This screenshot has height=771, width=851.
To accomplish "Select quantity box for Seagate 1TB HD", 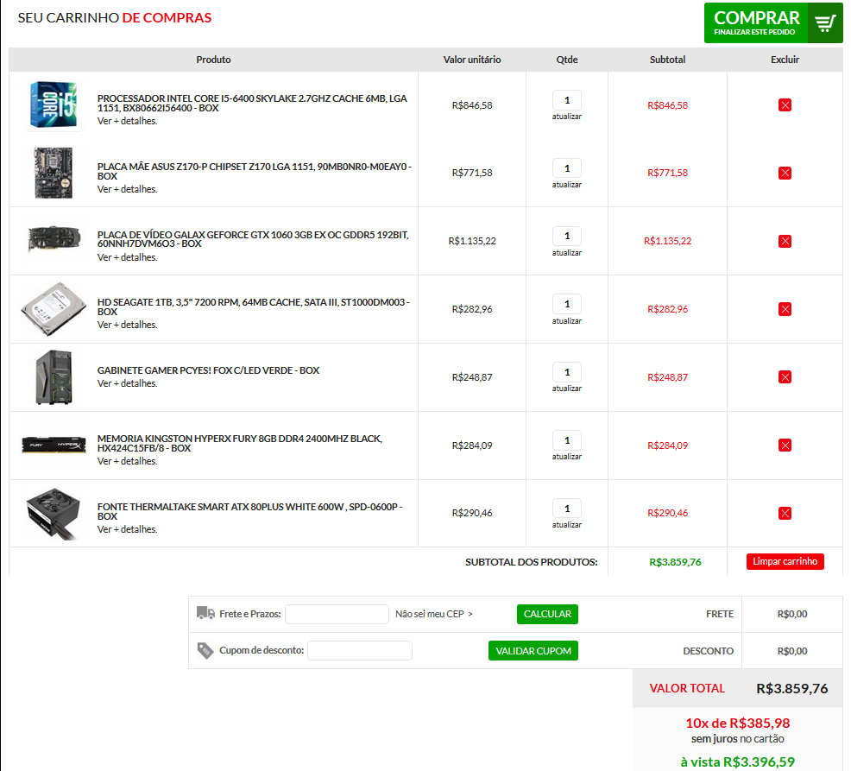I will point(566,304).
